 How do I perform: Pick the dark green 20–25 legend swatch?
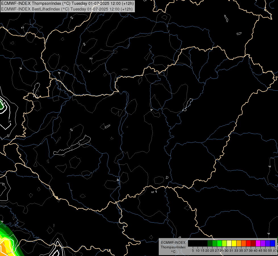pos(210,243)
